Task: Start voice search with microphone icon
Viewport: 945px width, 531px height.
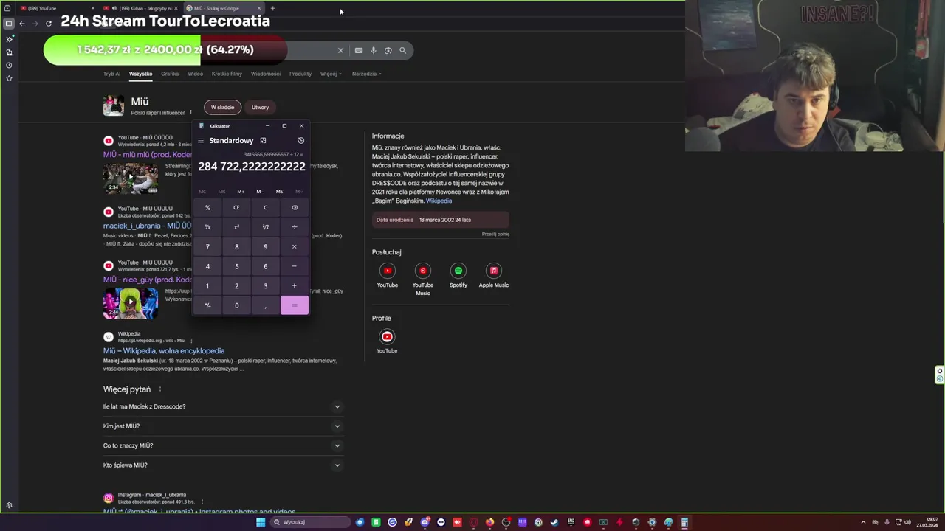Action: click(374, 50)
